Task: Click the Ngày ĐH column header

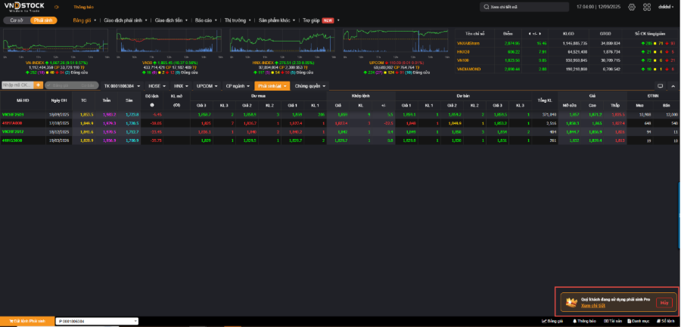Action: tap(58, 100)
